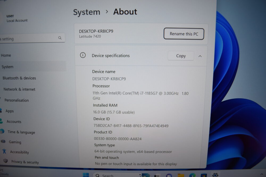Open File Explorer from the taskbar
Viewport: 266px width, 177px height.
(x=181, y=175)
